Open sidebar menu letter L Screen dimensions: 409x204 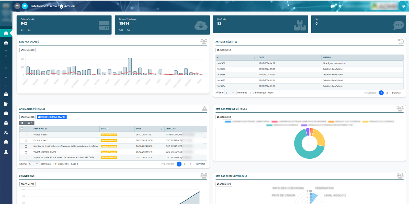6,86
